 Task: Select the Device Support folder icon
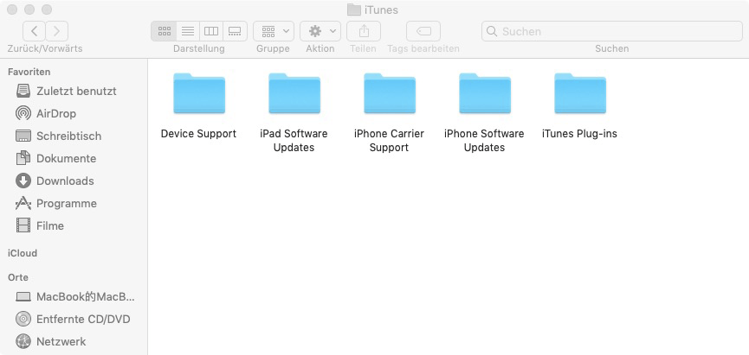198,93
